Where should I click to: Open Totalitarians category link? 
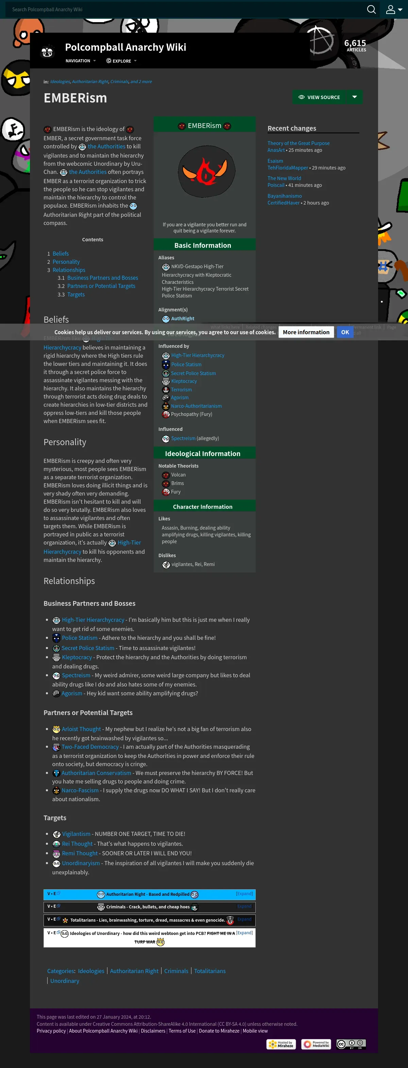pyautogui.click(x=209, y=971)
